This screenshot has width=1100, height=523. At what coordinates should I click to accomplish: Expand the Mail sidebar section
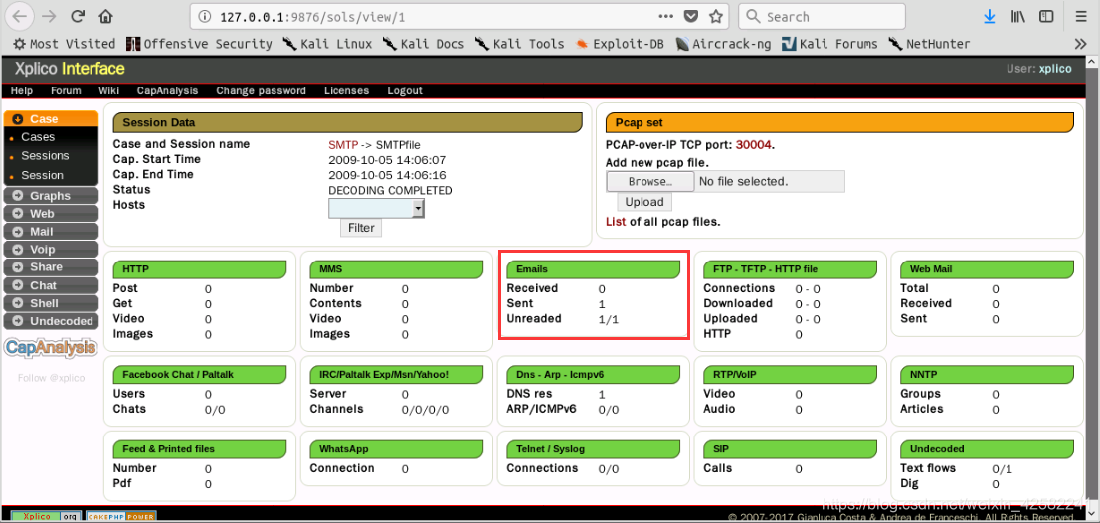coord(51,232)
